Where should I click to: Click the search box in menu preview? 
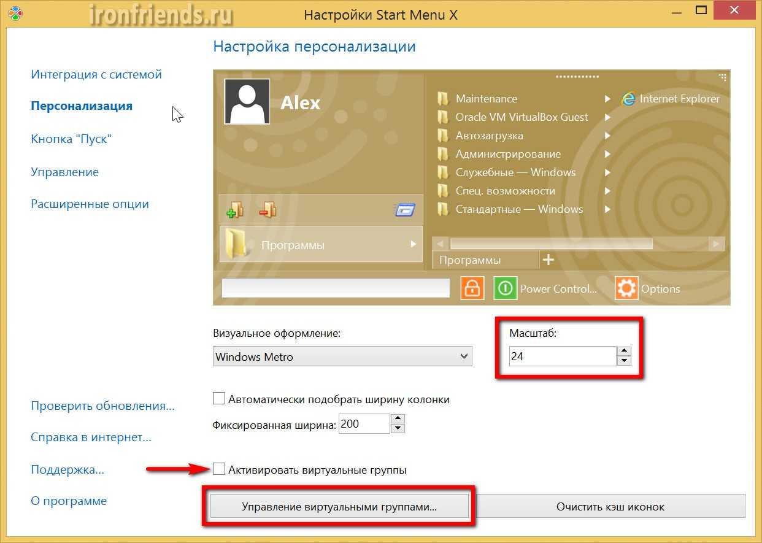tap(336, 288)
